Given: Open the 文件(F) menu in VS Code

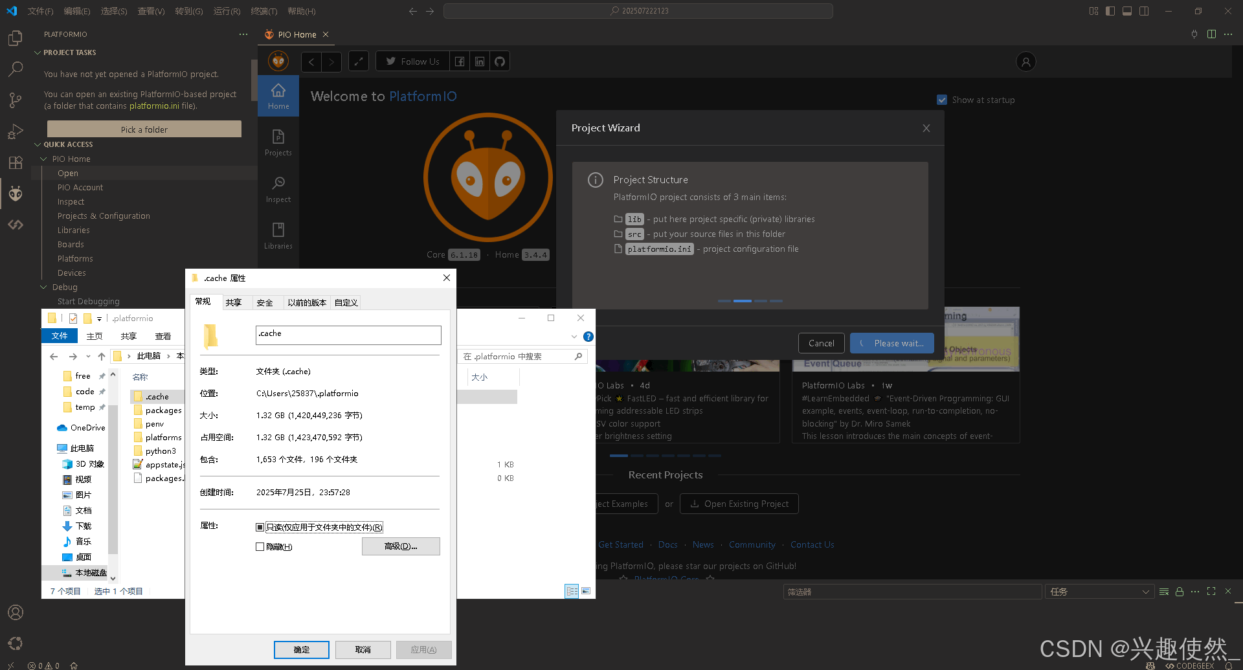Looking at the screenshot, I should [40, 11].
